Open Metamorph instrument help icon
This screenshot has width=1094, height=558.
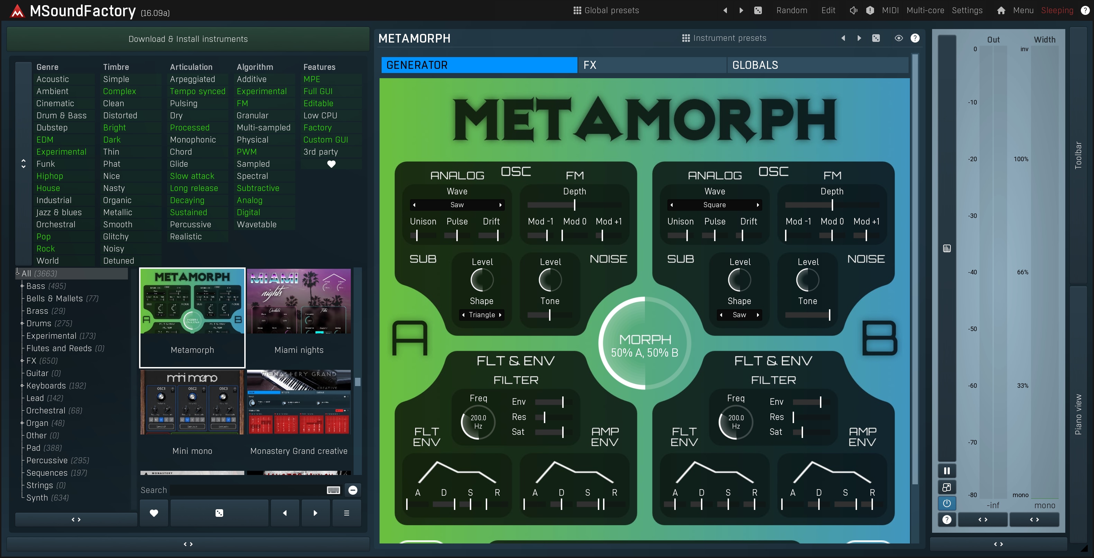coord(915,38)
